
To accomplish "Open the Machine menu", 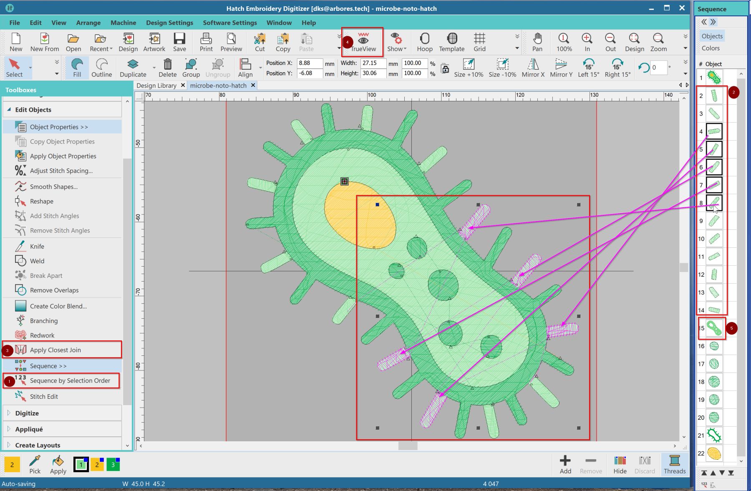I will point(123,23).
